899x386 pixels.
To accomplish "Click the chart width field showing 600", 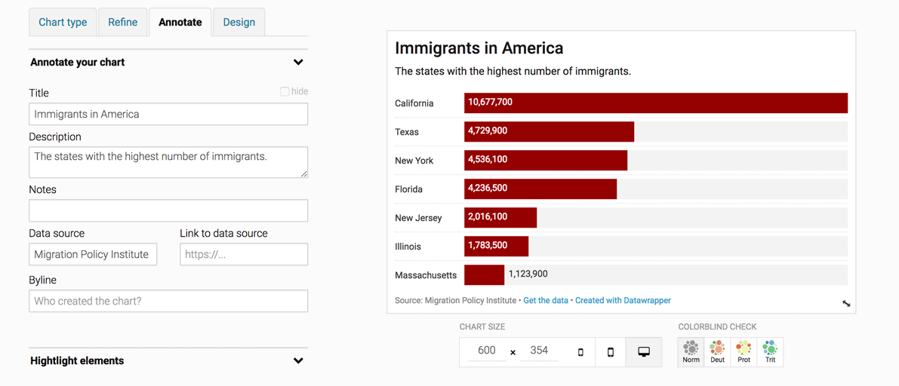I will pos(487,351).
